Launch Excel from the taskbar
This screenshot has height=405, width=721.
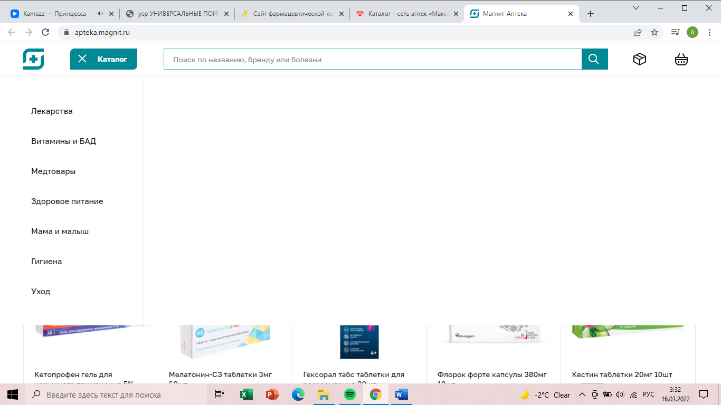(x=246, y=394)
